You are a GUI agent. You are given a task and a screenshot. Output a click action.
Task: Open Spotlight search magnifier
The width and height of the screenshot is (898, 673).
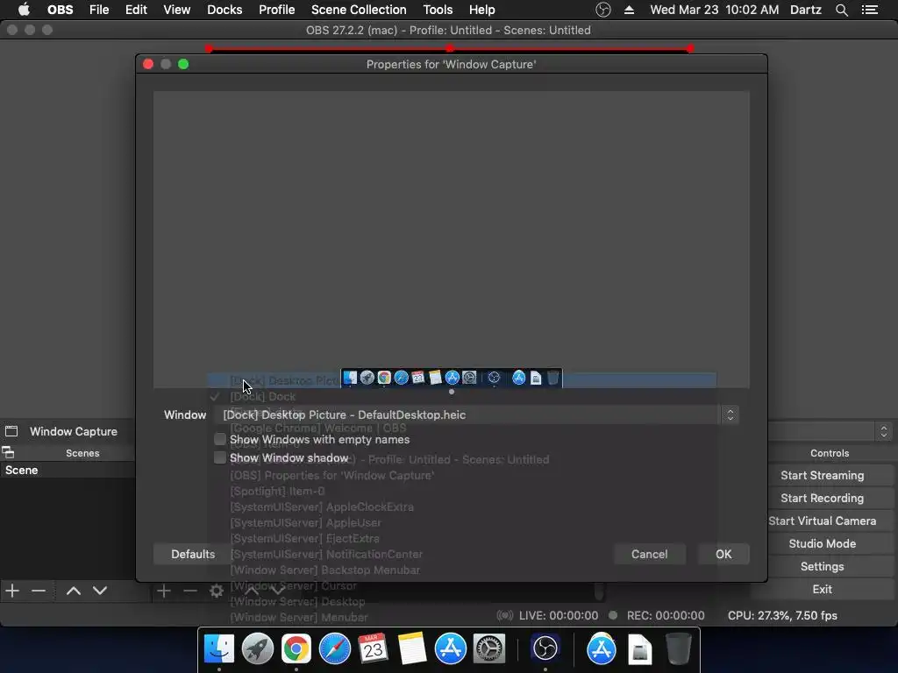[841, 10]
